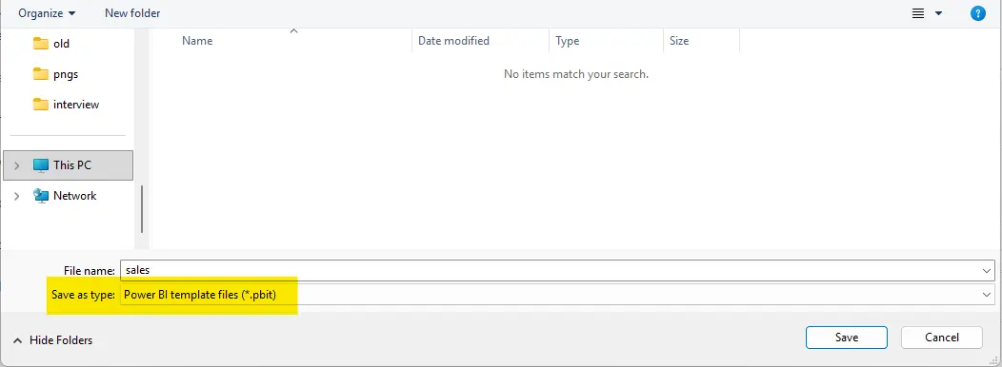This screenshot has width=1002, height=367.
Task: Collapse with Hide Folders
Action: pyautogui.click(x=53, y=340)
